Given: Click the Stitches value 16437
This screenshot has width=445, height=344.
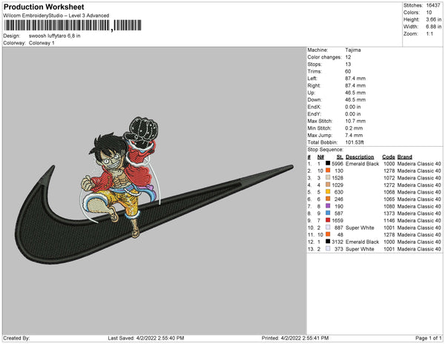Looking at the screenshot, I should [433, 5].
